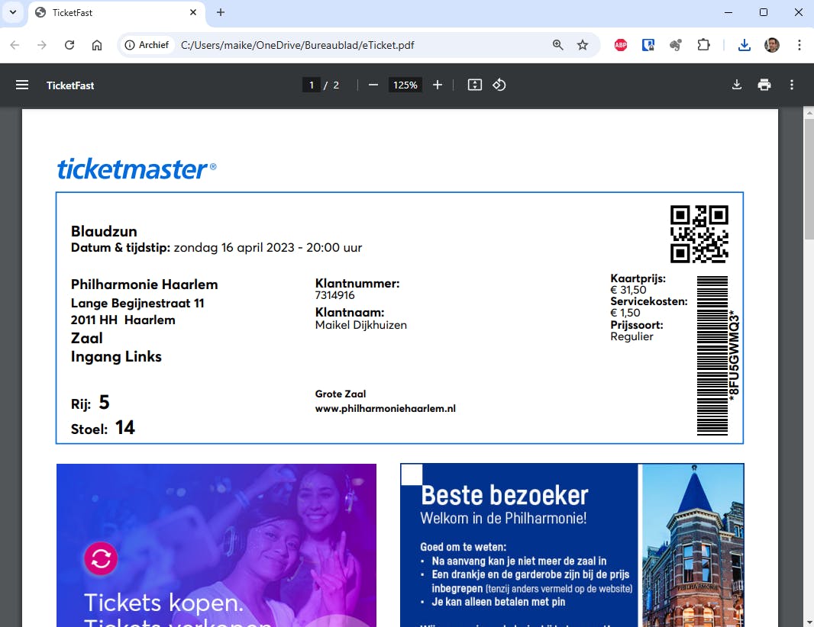
Task: Minimize the browser window
Action: pos(728,12)
